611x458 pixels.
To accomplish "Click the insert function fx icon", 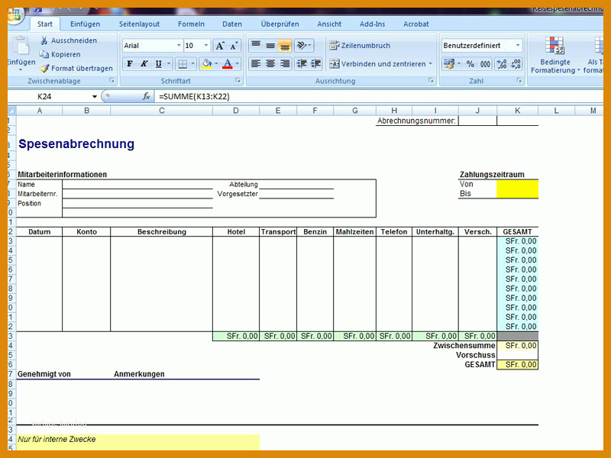I will coord(146,96).
